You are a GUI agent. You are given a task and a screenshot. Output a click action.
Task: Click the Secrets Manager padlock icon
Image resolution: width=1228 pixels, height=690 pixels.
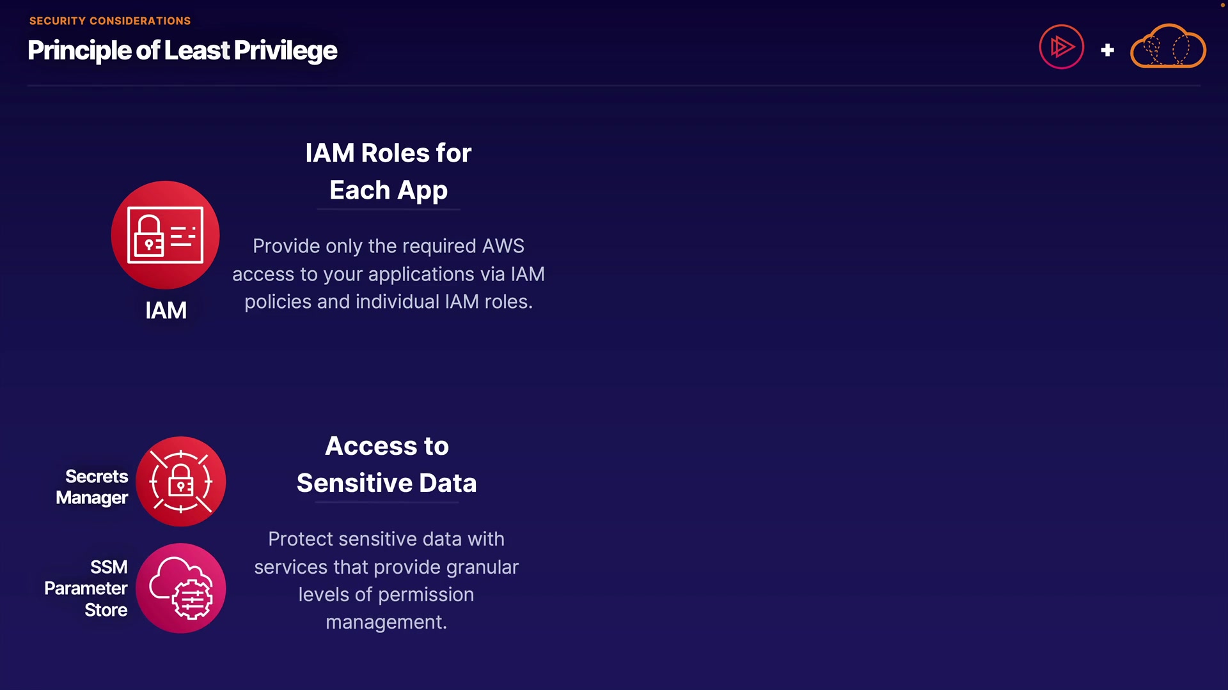coord(181,481)
